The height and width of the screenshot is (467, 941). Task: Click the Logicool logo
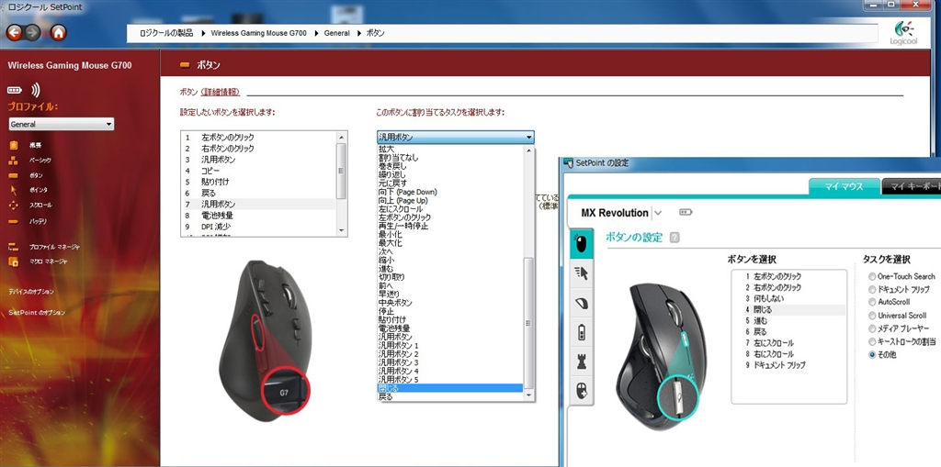coord(903,34)
